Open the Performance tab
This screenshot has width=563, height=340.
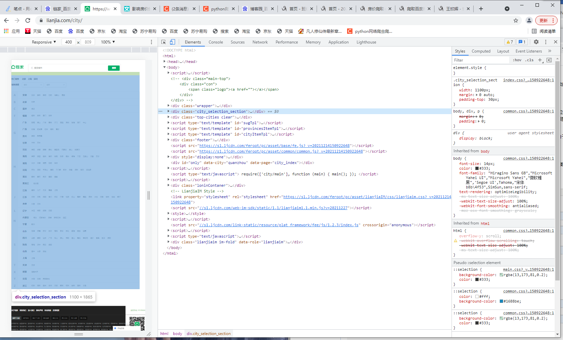point(287,42)
